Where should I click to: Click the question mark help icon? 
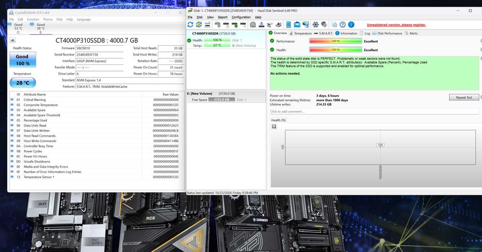click(x=343, y=25)
